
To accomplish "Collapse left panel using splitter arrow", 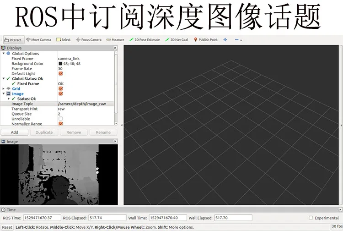I will pos(122,125).
